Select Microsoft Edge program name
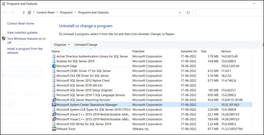 point(67,66)
